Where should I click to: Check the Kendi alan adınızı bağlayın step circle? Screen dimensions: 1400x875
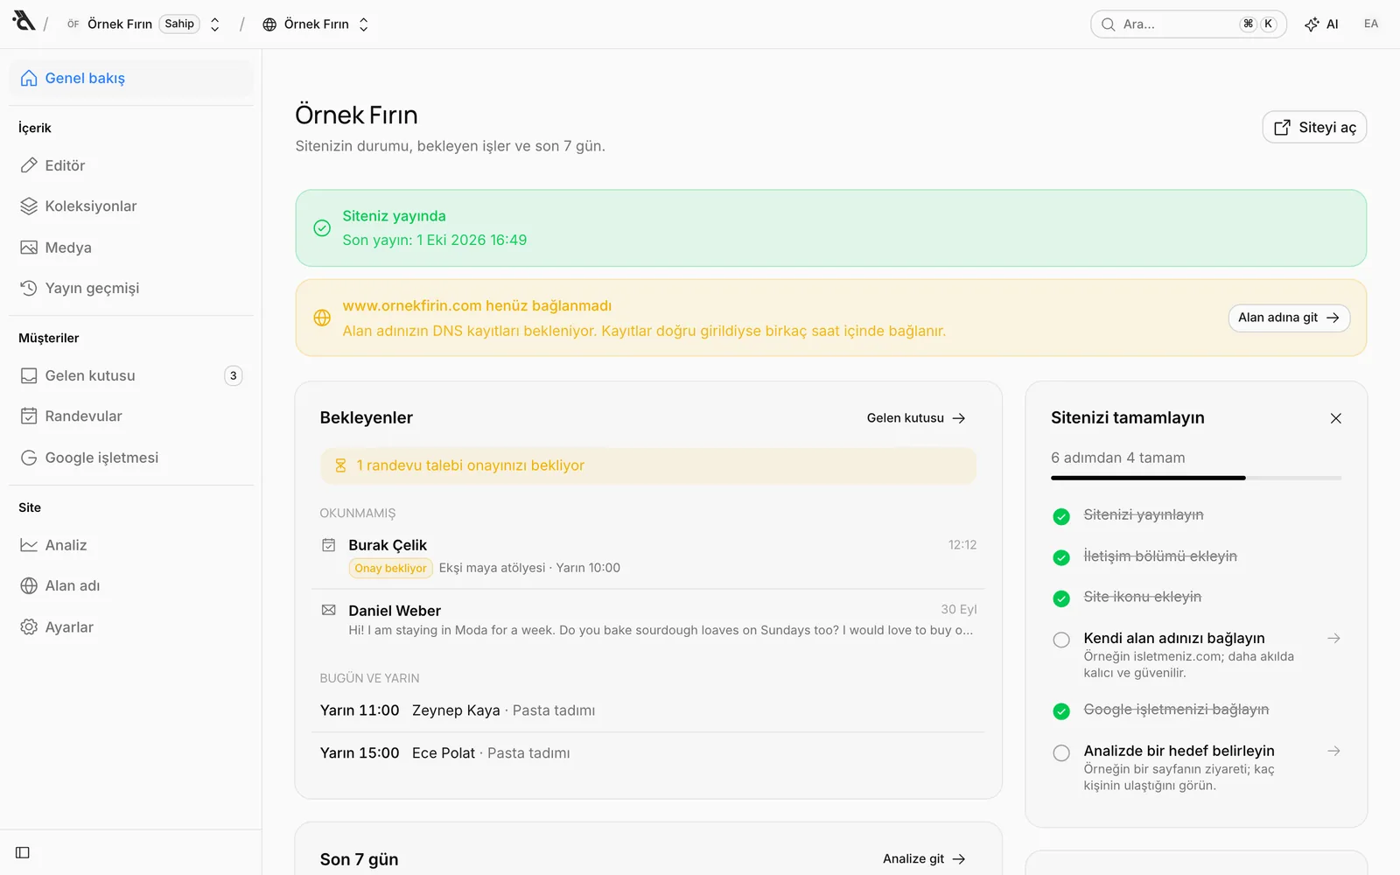1061,640
